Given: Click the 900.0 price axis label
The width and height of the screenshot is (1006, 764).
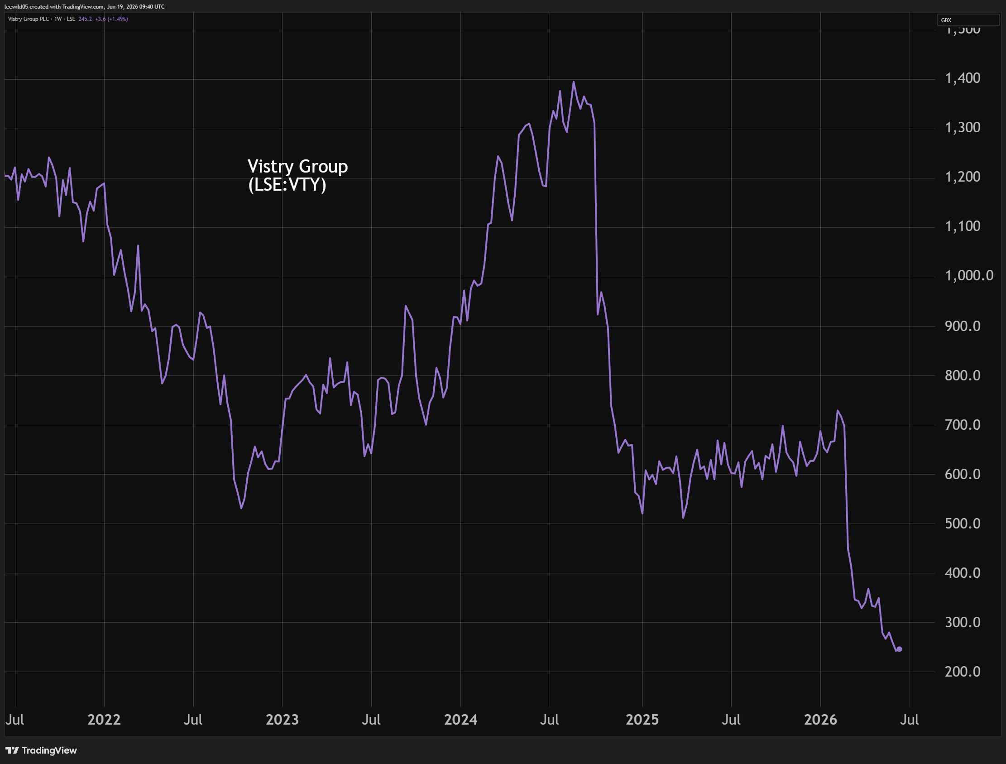Looking at the screenshot, I should click(x=963, y=326).
